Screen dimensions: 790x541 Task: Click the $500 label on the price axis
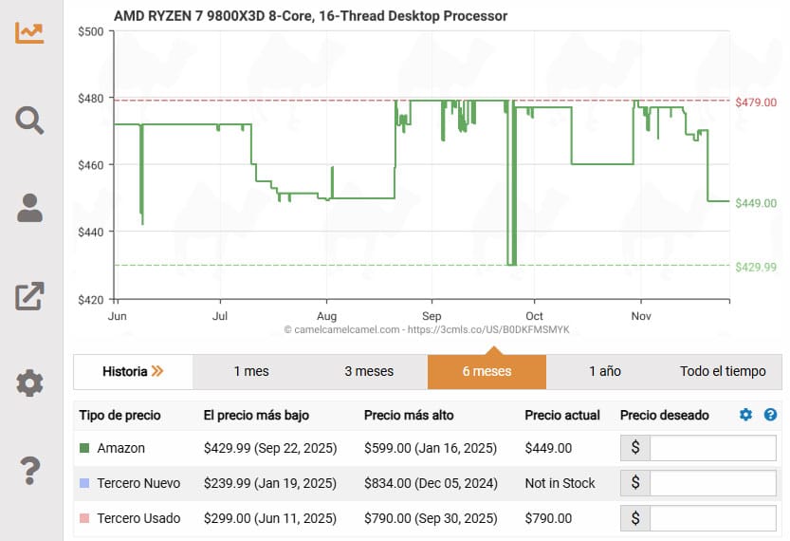[91, 31]
